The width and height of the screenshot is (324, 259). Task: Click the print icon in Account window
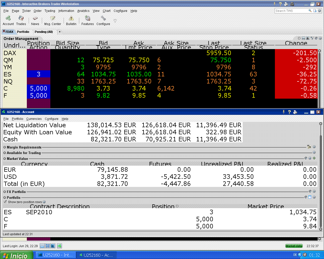(295, 112)
